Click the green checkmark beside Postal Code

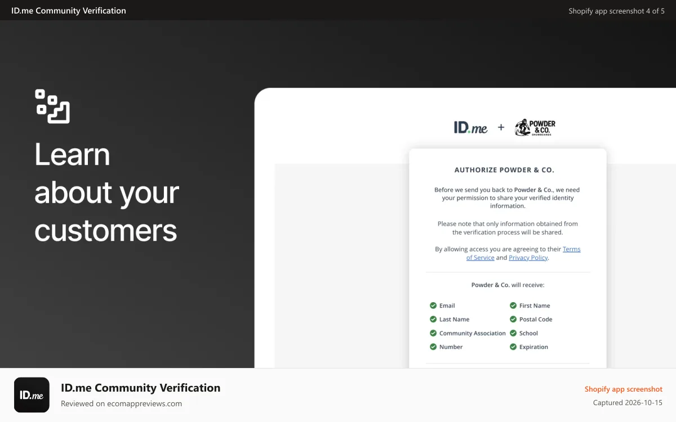tap(513, 319)
